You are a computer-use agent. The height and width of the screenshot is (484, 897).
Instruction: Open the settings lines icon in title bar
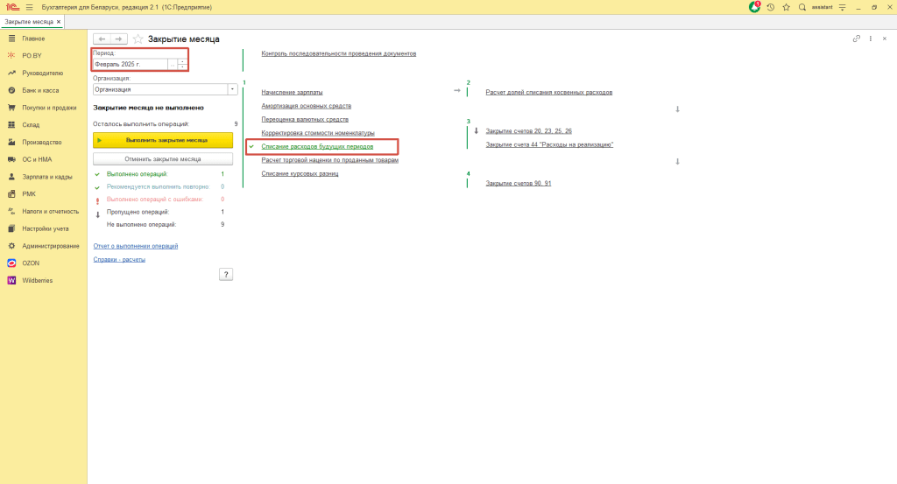[x=842, y=7]
